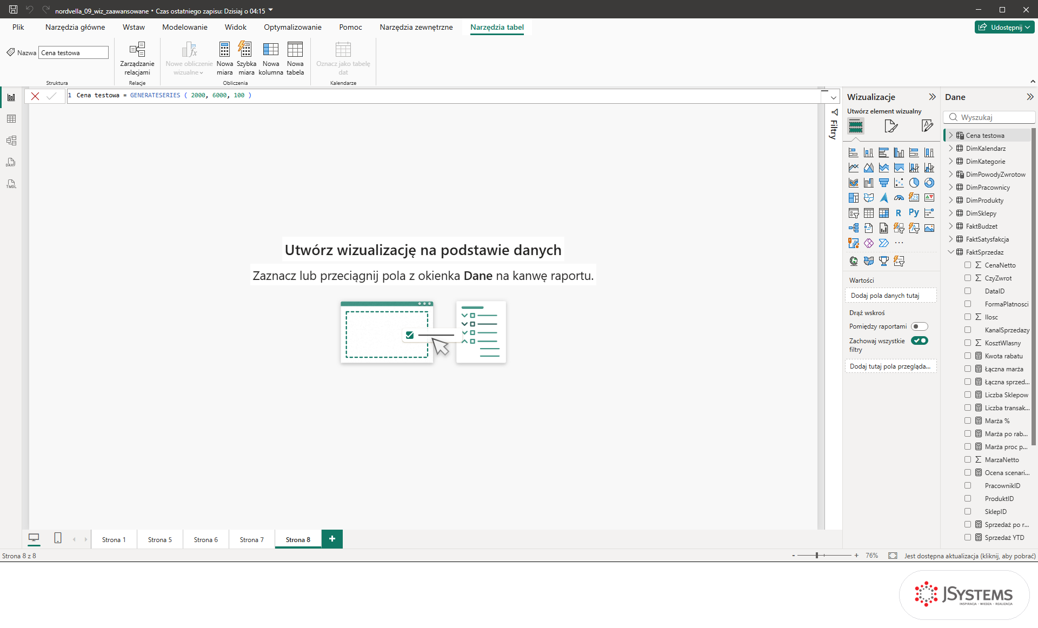
Task: Expand the formula bar dropdown arrow
Action: (834, 97)
